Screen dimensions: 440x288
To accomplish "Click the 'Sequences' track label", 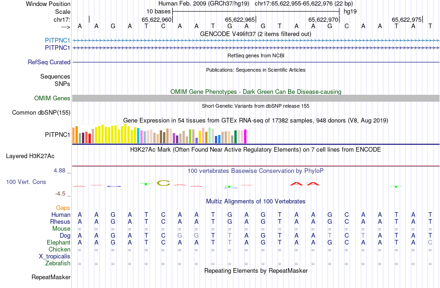I will [55, 76].
